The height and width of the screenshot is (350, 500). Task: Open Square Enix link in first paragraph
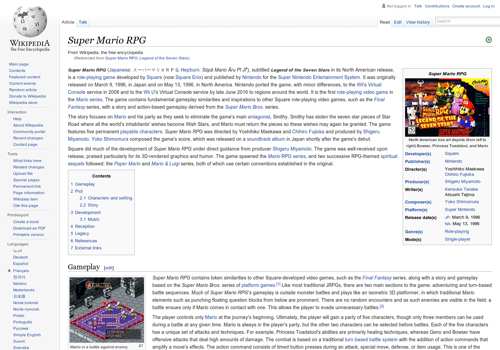coord(188,77)
